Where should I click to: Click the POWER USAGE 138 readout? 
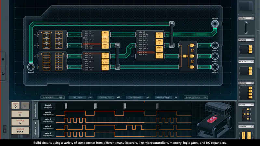click(138, 97)
